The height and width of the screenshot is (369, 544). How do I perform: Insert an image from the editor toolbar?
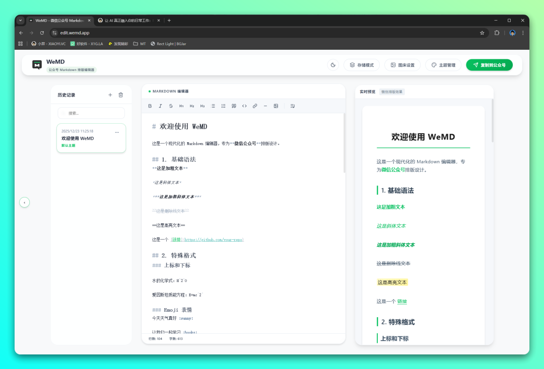click(x=276, y=106)
